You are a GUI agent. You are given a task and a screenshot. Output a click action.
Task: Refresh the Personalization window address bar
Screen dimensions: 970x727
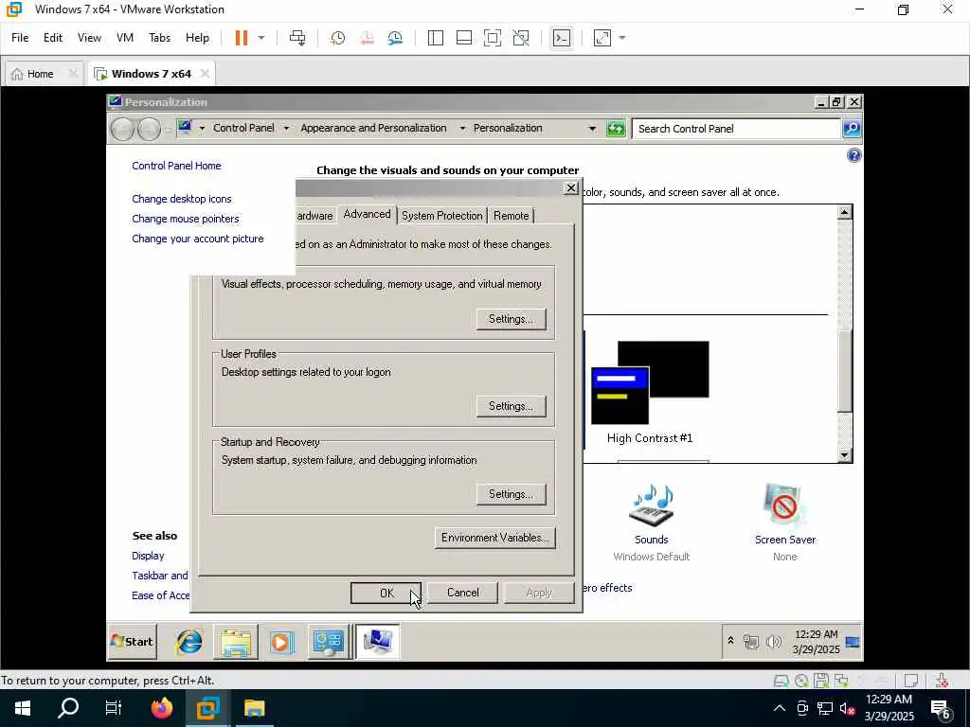click(616, 129)
